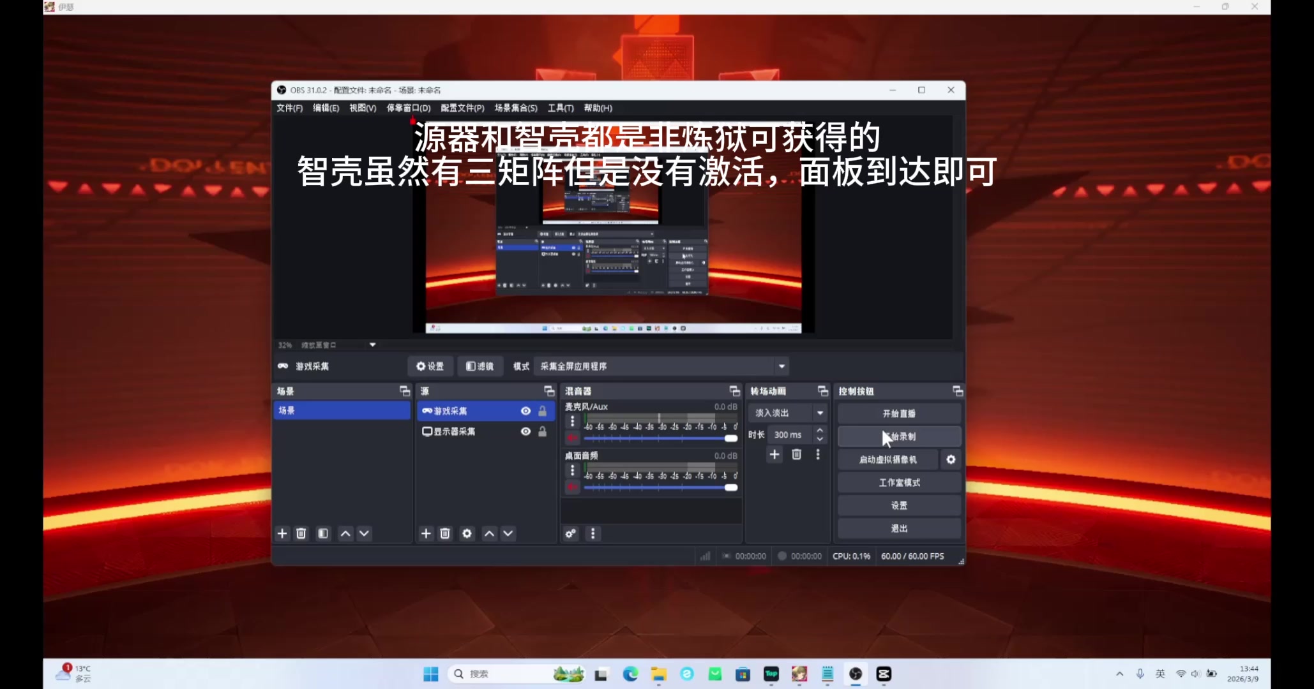Unlock the 游戏采集 source lock
This screenshot has height=689, width=1314.
[x=542, y=411]
